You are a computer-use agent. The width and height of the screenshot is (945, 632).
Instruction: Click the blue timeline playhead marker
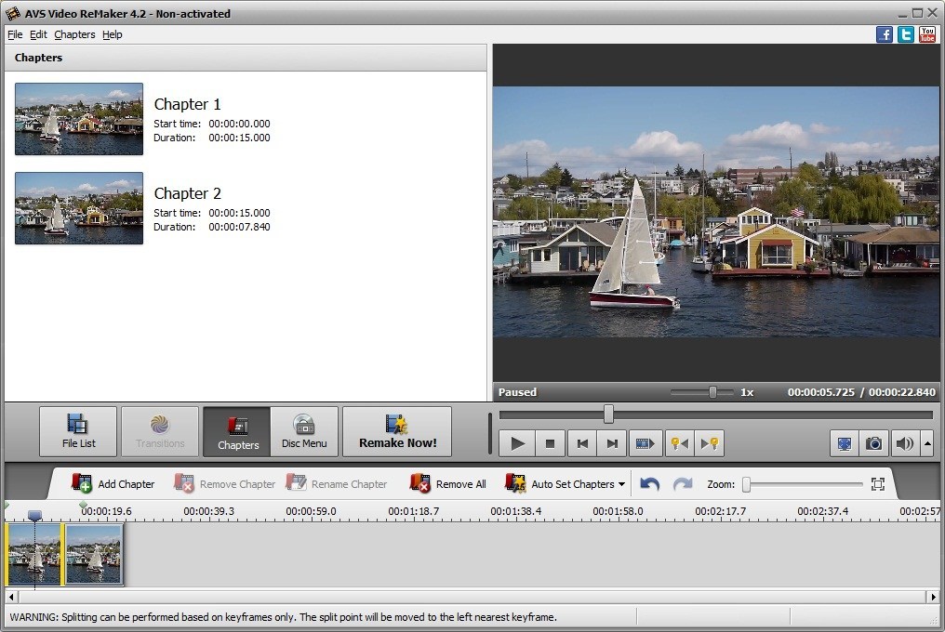point(35,515)
